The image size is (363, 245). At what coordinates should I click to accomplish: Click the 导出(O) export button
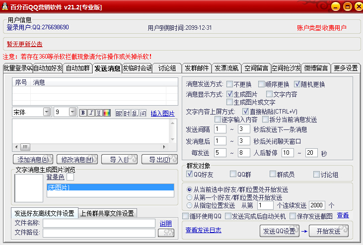pos(159,159)
